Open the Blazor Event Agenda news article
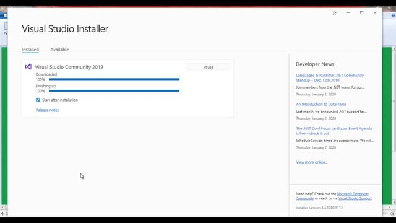Viewport: 396px width, 223px height. point(334,131)
